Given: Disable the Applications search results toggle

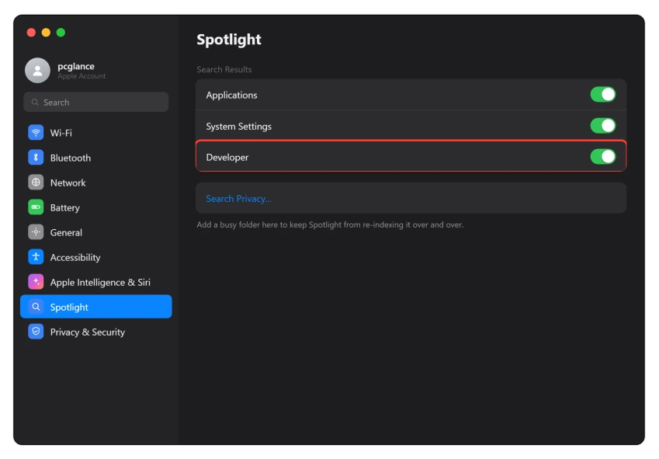Looking at the screenshot, I should point(602,95).
